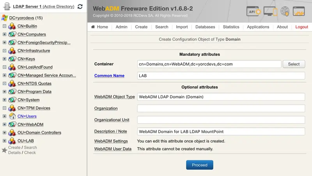Open the About menu

coord(282,27)
